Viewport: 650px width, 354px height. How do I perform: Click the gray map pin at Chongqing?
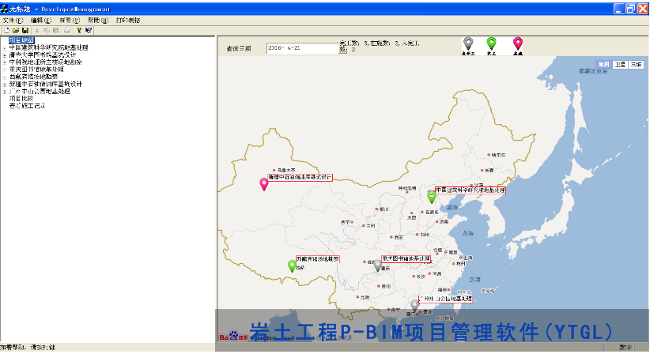pyautogui.click(x=377, y=265)
